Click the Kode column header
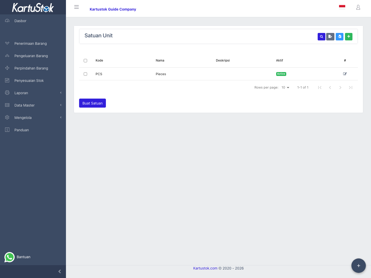 click(99, 60)
